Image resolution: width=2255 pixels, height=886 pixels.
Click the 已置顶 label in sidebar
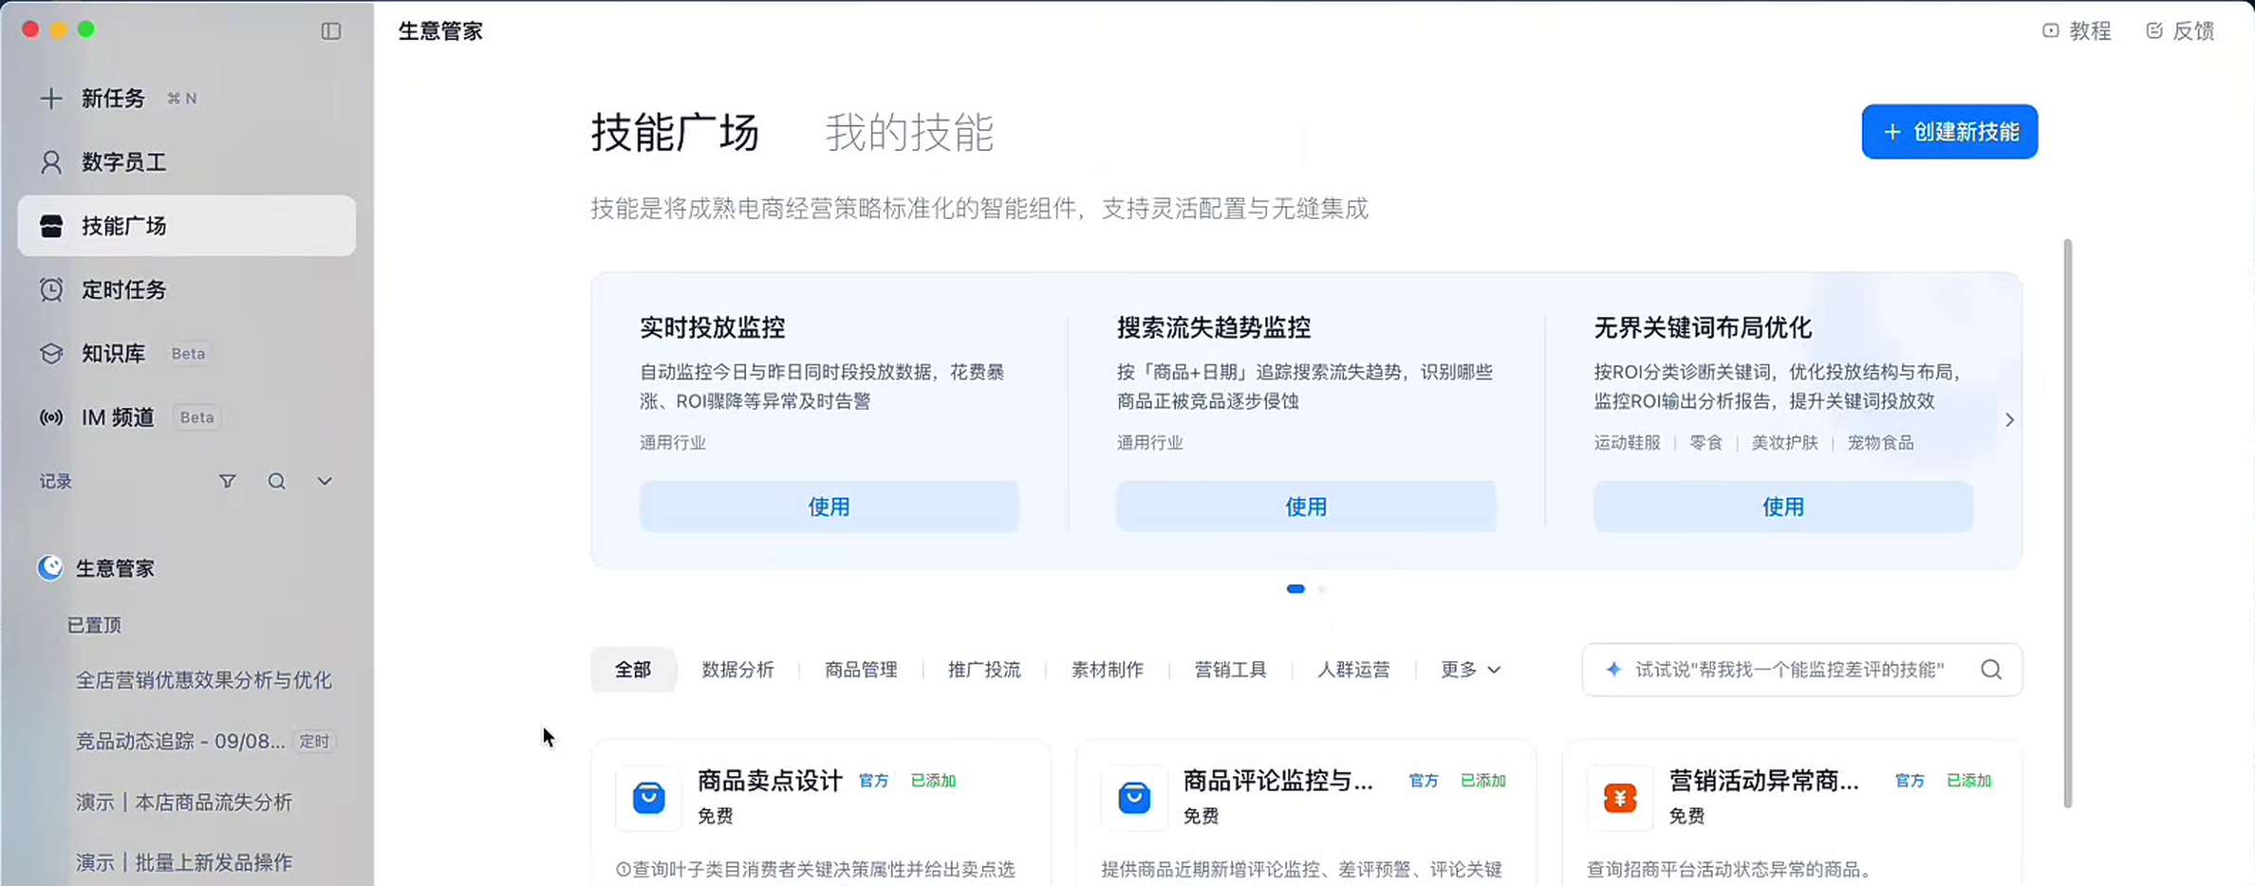[x=94, y=625]
